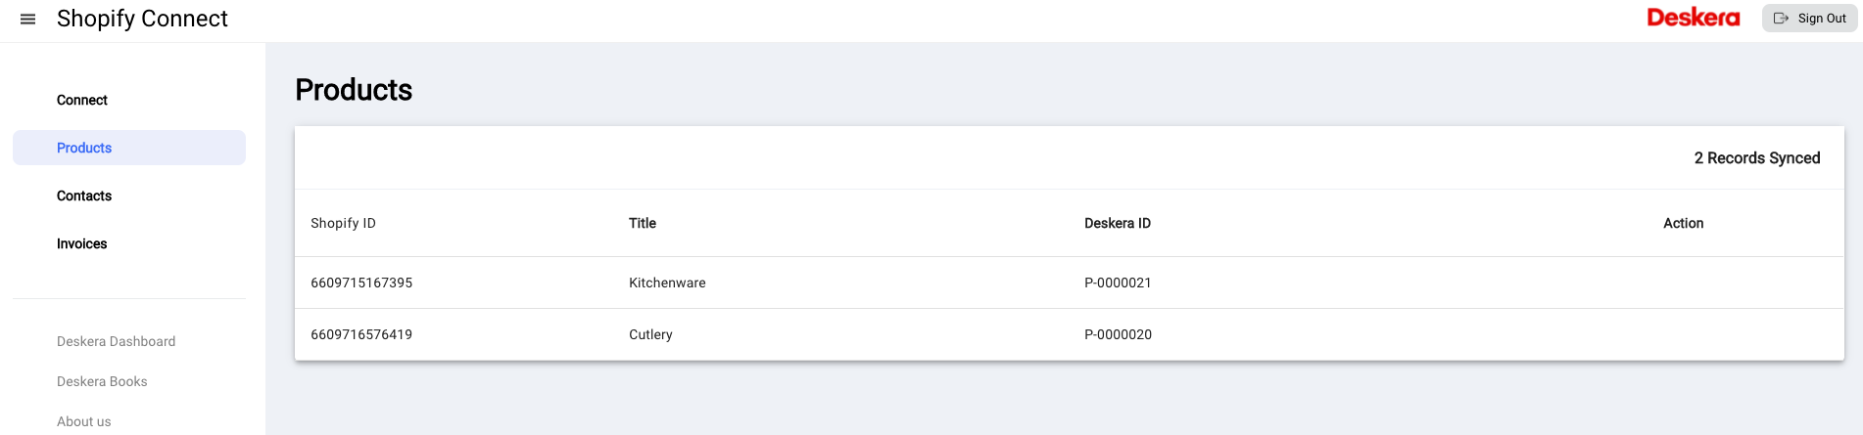Screen dimensions: 1863x435
Task: Open the Deskera Books link
Action: pos(102,381)
